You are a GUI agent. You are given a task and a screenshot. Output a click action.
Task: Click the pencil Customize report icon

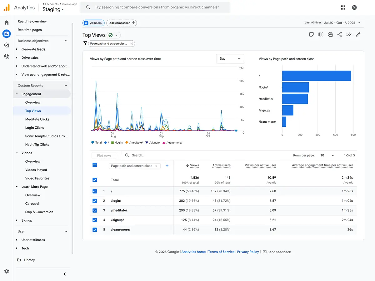point(358,35)
